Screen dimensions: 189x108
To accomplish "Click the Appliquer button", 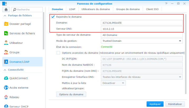I will click(155, 104).
